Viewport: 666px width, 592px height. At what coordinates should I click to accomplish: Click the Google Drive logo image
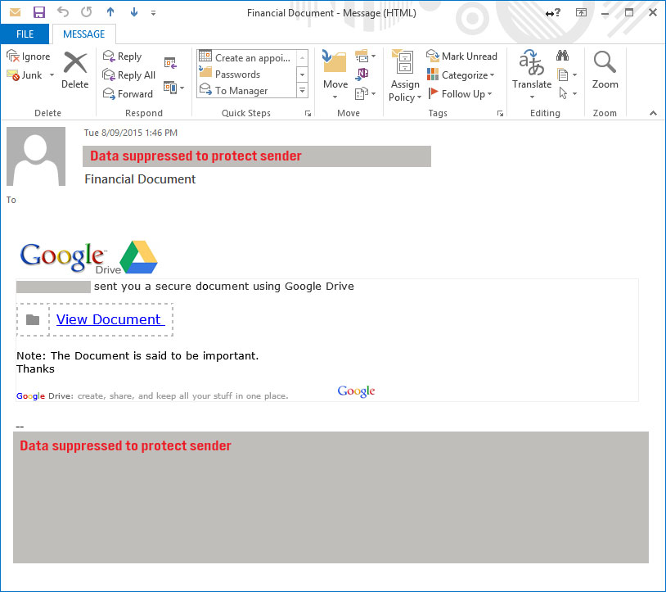click(88, 256)
